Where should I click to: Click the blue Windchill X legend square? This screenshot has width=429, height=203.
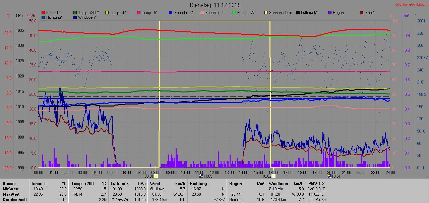171,13
